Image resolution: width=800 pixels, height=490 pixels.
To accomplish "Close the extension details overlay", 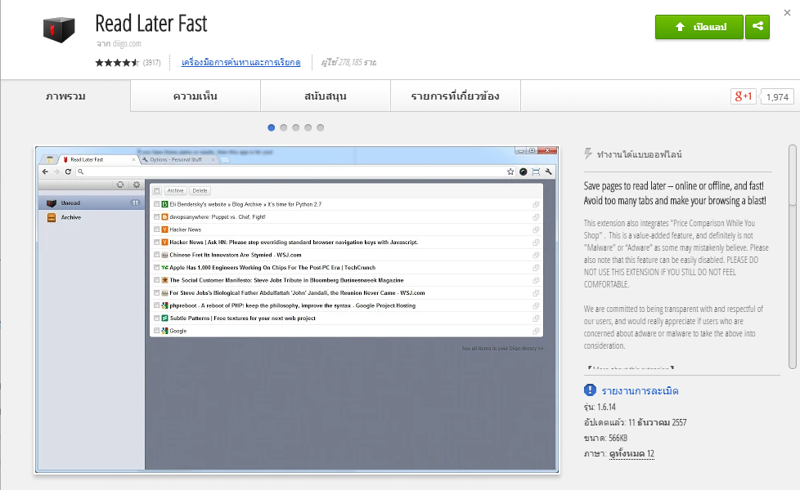I will [787, 13].
